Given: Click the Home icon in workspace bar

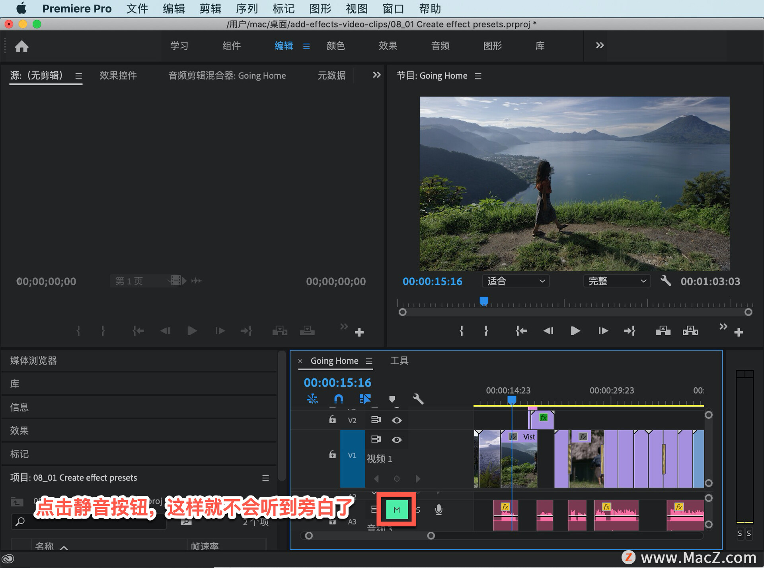Looking at the screenshot, I should [x=22, y=47].
